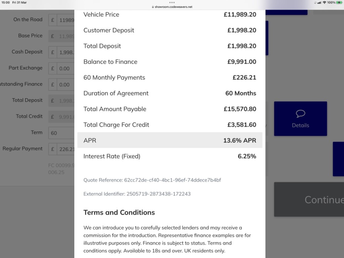Tap the Wi-Fi icon in the status bar
344x258 pixels.
pos(325,3)
